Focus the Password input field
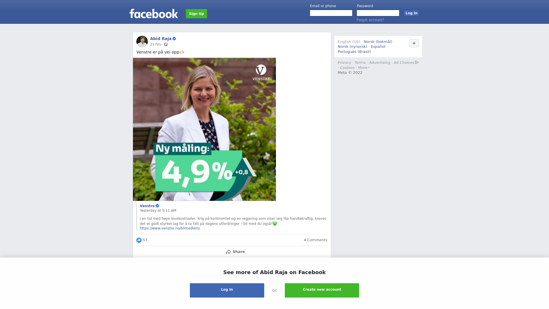Image resolution: width=549 pixels, height=309 pixels. pos(378,13)
